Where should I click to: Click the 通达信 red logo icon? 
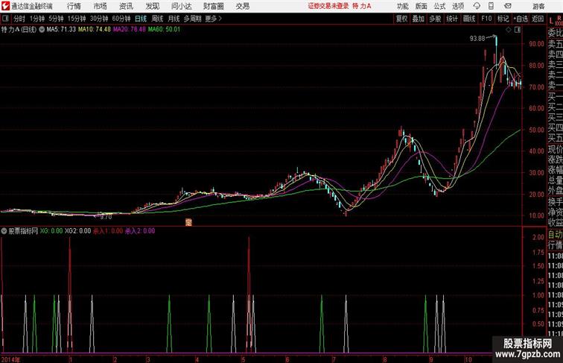(5, 6)
